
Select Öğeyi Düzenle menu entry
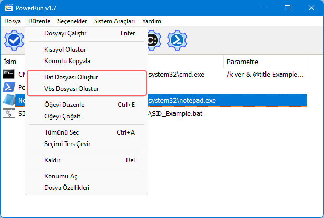[86, 105]
